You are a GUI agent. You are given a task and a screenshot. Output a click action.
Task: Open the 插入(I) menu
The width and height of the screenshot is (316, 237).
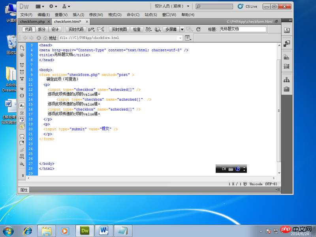[x=78, y=15]
